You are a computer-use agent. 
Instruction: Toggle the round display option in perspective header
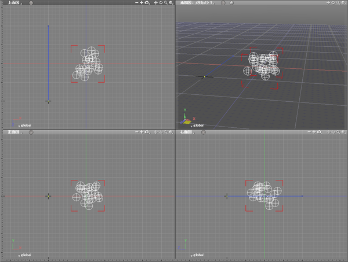pyautogui.click(x=223, y=3)
